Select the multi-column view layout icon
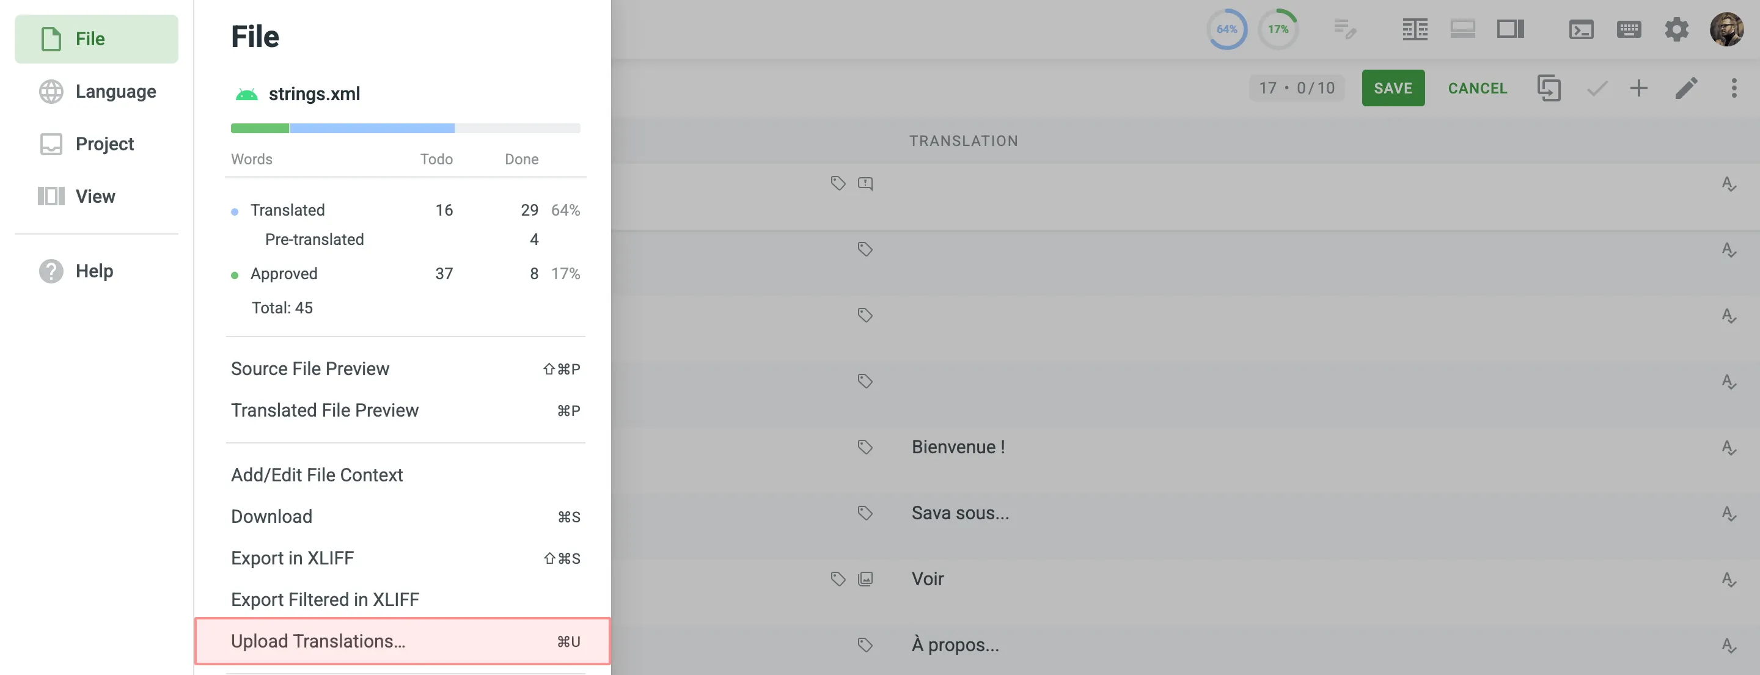The image size is (1760, 675). (x=1415, y=29)
